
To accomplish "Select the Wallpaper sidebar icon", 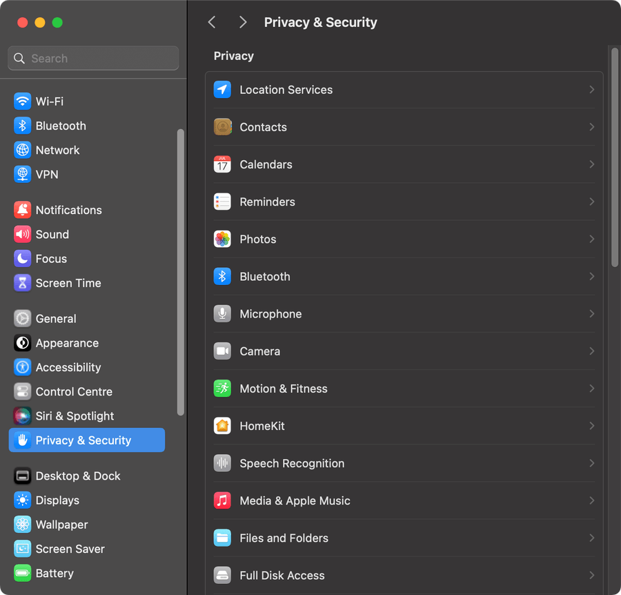I will pos(21,525).
